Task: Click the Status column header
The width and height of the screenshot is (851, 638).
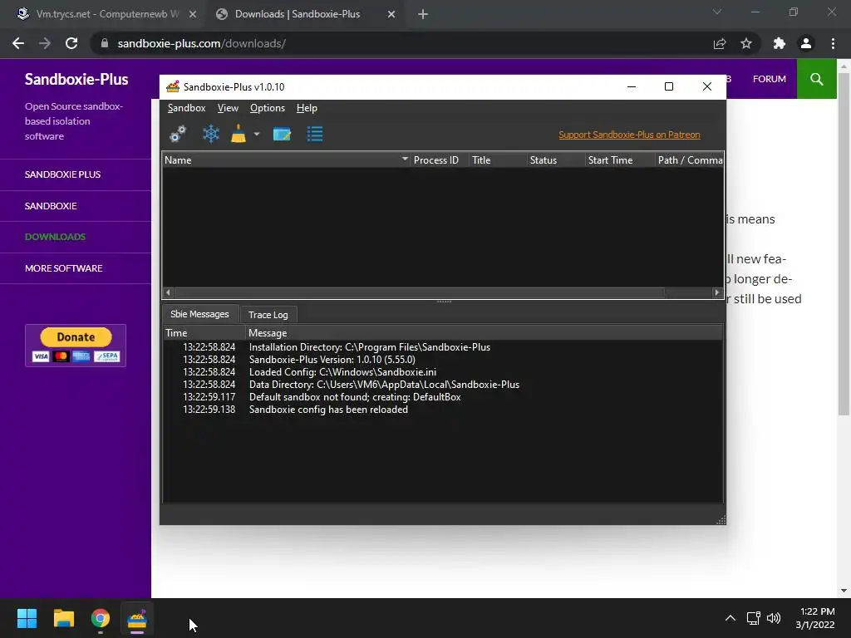Action: (556, 160)
